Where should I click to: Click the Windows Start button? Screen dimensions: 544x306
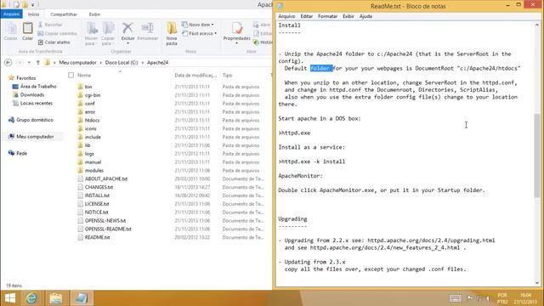pos(10,298)
